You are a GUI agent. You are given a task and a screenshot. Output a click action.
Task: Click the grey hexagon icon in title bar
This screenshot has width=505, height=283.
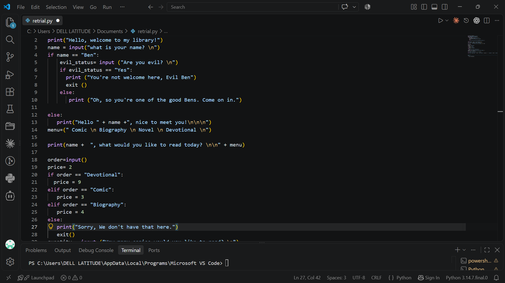tap(367, 7)
